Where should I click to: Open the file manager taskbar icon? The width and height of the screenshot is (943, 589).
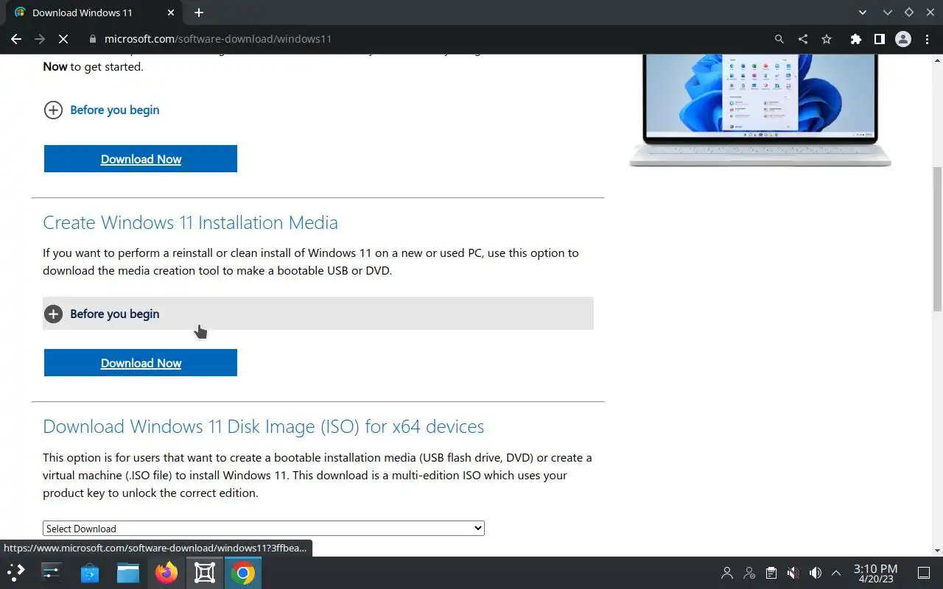click(x=128, y=573)
